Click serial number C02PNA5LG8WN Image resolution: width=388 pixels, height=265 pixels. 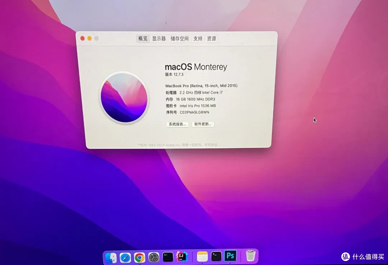tap(194, 112)
